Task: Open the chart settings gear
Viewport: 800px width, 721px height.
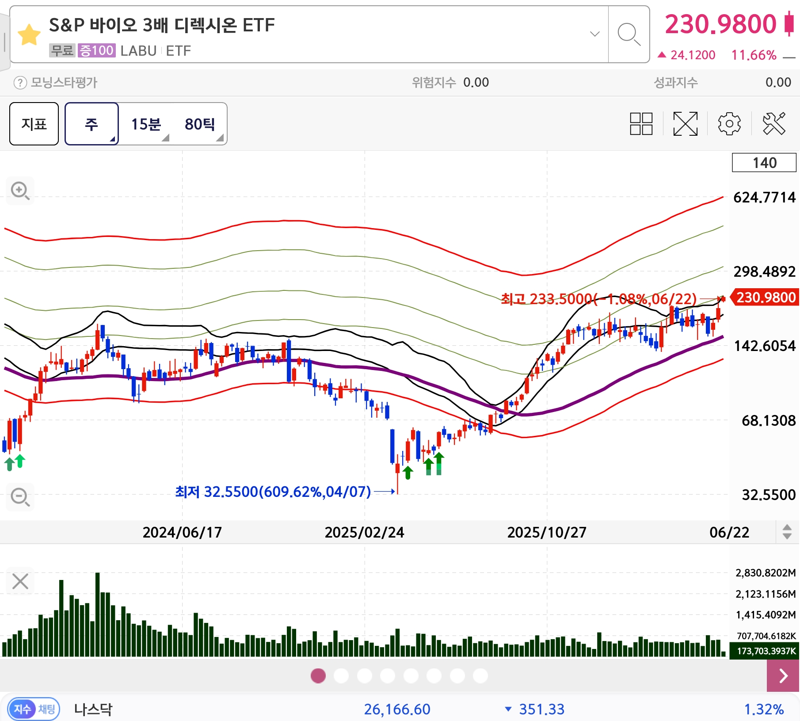Action: 729,124
